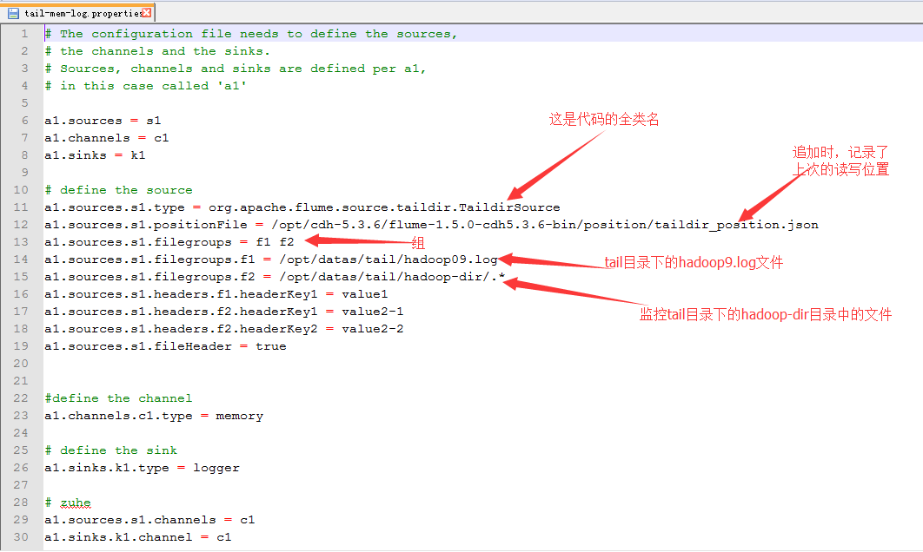The width and height of the screenshot is (923, 552).
Task: Click the 'a1.channels.c1.type = memory' line
Action: pos(154,416)
